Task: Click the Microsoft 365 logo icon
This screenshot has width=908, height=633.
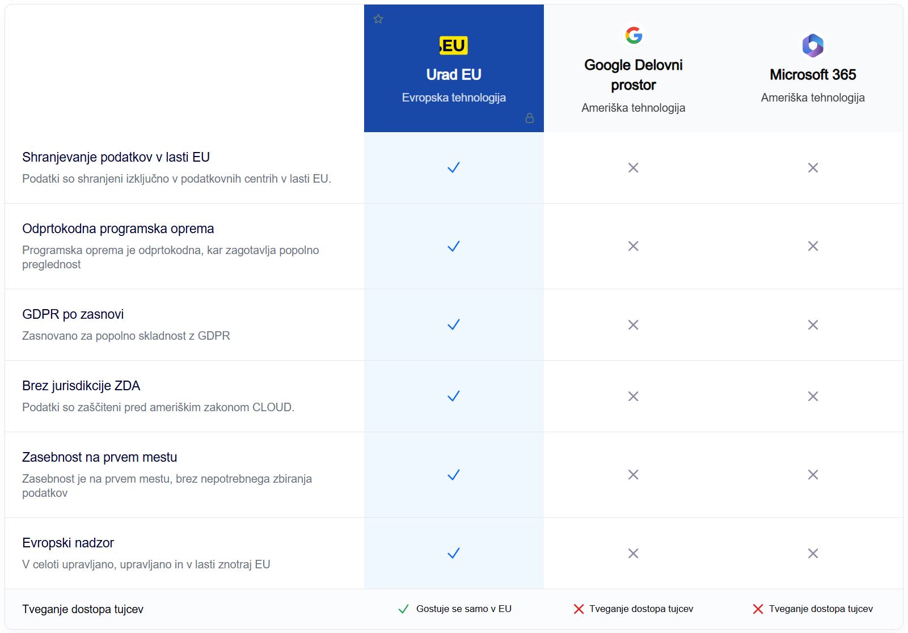Action: tap(813, 45)
